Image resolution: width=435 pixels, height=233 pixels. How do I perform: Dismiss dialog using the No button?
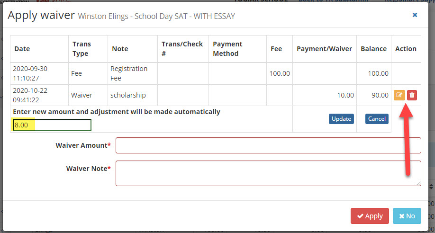click(407, 216)
